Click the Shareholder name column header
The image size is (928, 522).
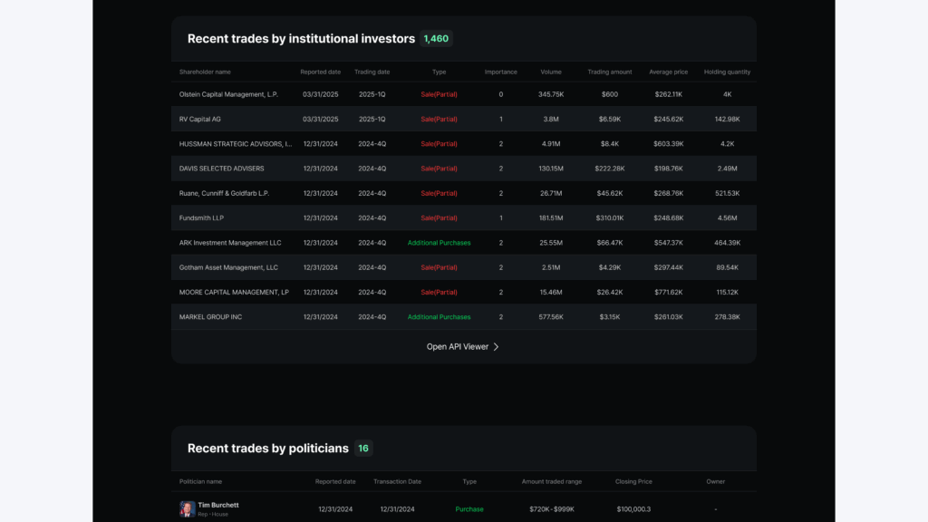(205, 72)
